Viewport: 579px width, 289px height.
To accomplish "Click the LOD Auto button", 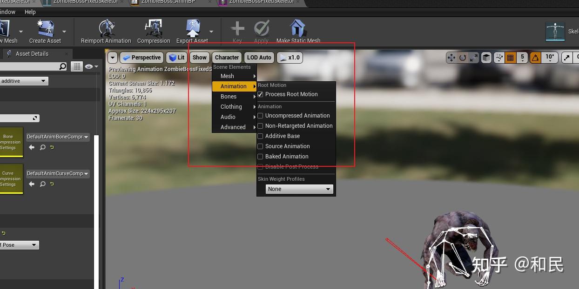I will (259, 57).
